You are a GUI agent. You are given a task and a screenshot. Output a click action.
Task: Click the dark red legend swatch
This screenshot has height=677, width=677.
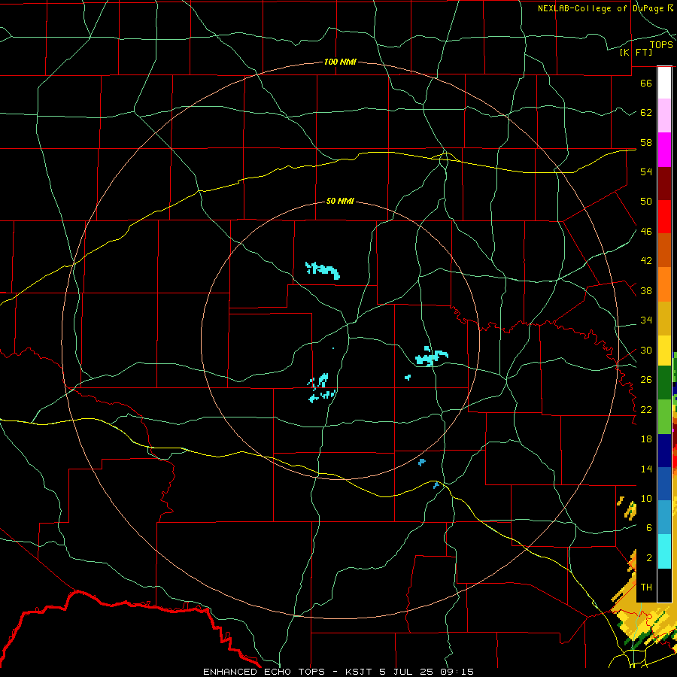(x=664, y=184)
